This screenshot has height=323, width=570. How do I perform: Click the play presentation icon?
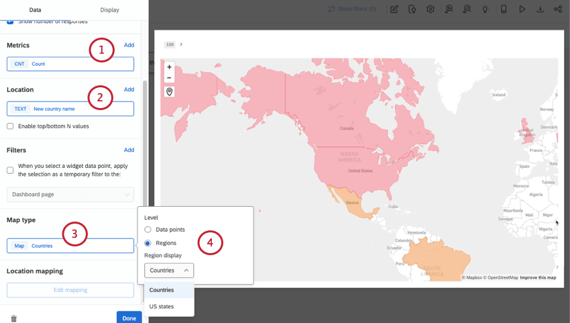(522, 9)
